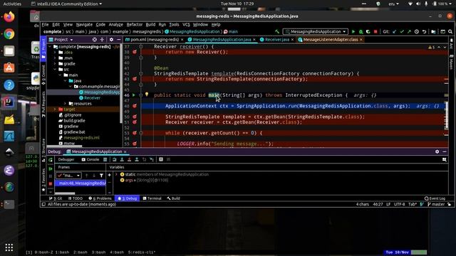
Task: Toggle breakpoint on line 38
Action: click(x=135, y=52)
